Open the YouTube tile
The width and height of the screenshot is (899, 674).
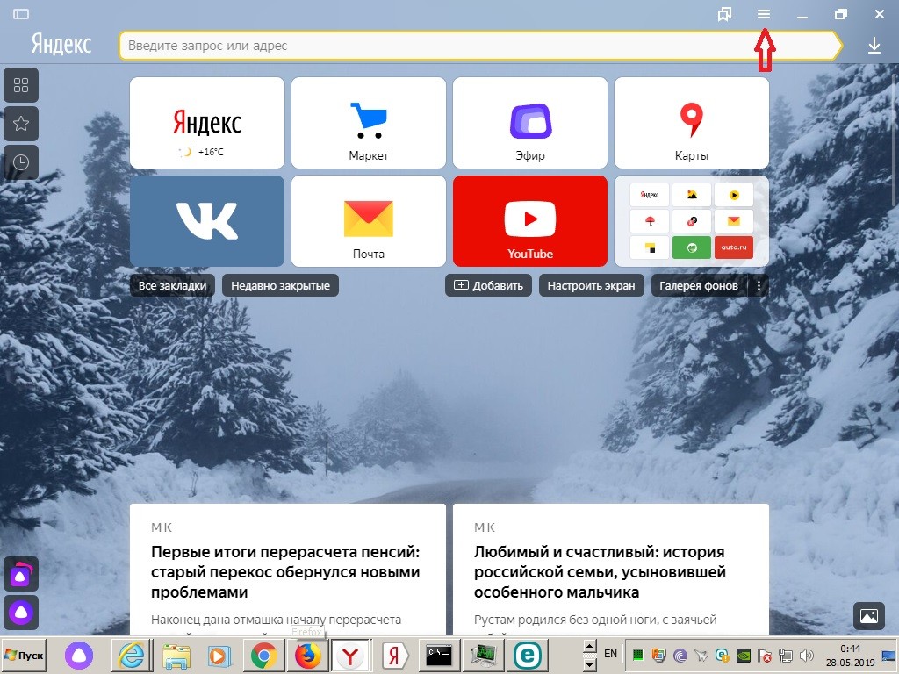coord(530,221)
